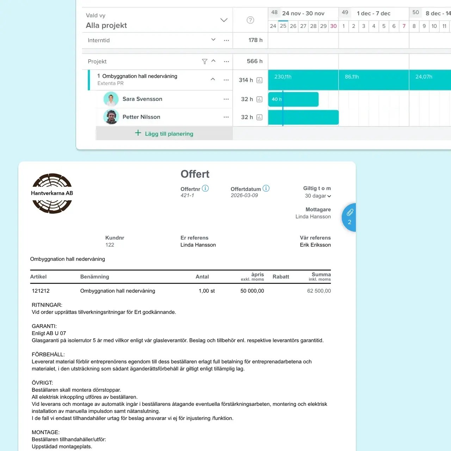View info icon next to Offertdatum

tap(266, 188)
